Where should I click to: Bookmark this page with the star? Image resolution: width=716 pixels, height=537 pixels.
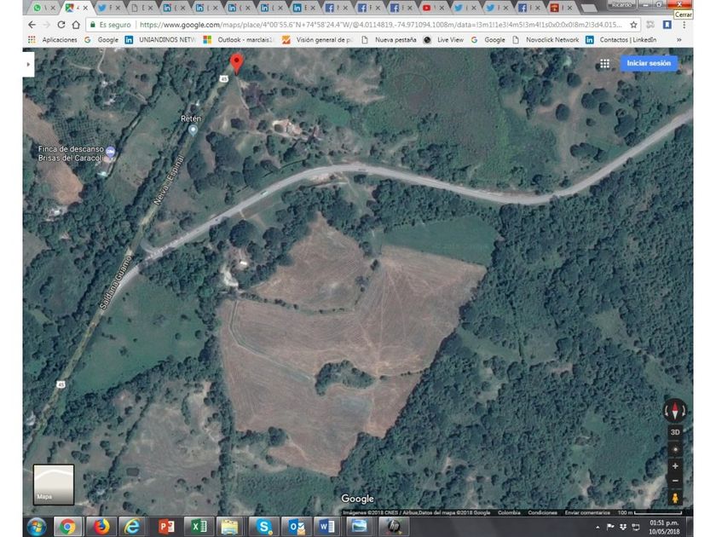click(x=633, y=25)
